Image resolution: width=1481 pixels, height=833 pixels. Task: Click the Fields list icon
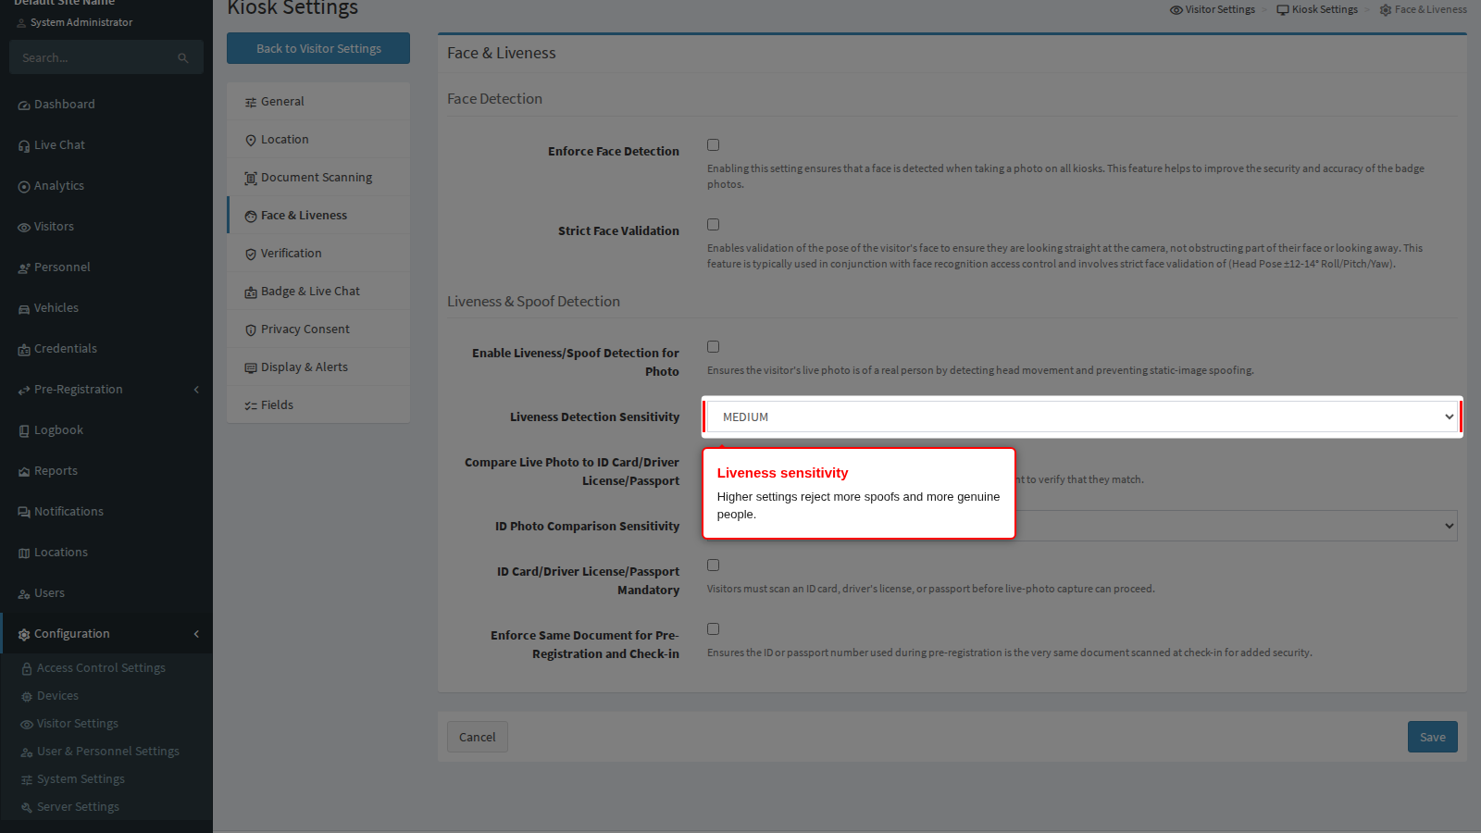coord(251,406)
